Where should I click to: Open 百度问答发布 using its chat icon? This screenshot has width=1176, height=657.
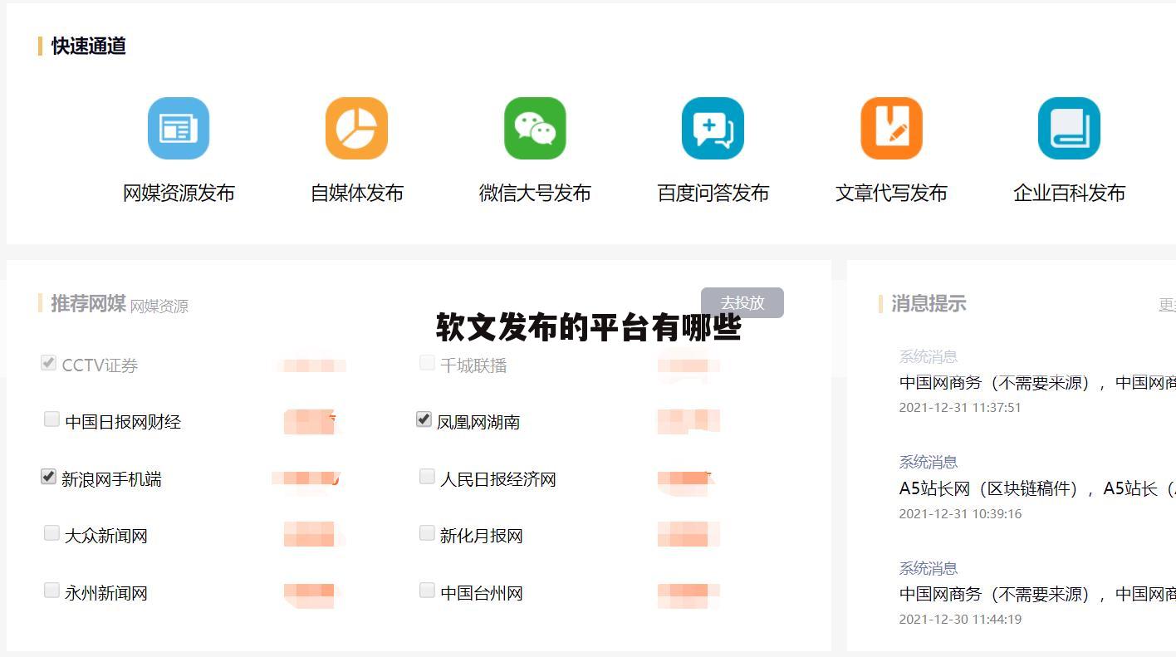coord(713,128)
